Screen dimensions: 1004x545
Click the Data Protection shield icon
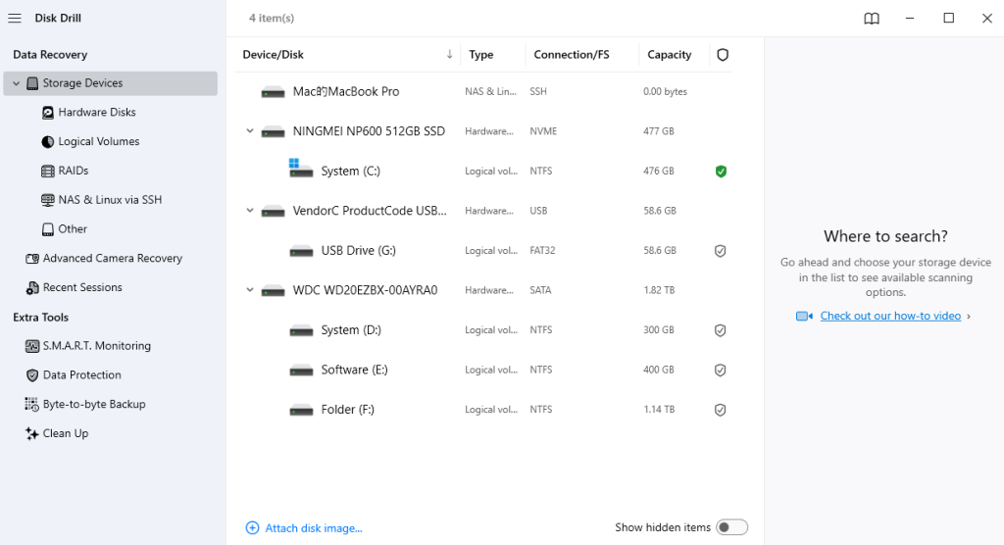pyautogui.click(x=32, y=375)
